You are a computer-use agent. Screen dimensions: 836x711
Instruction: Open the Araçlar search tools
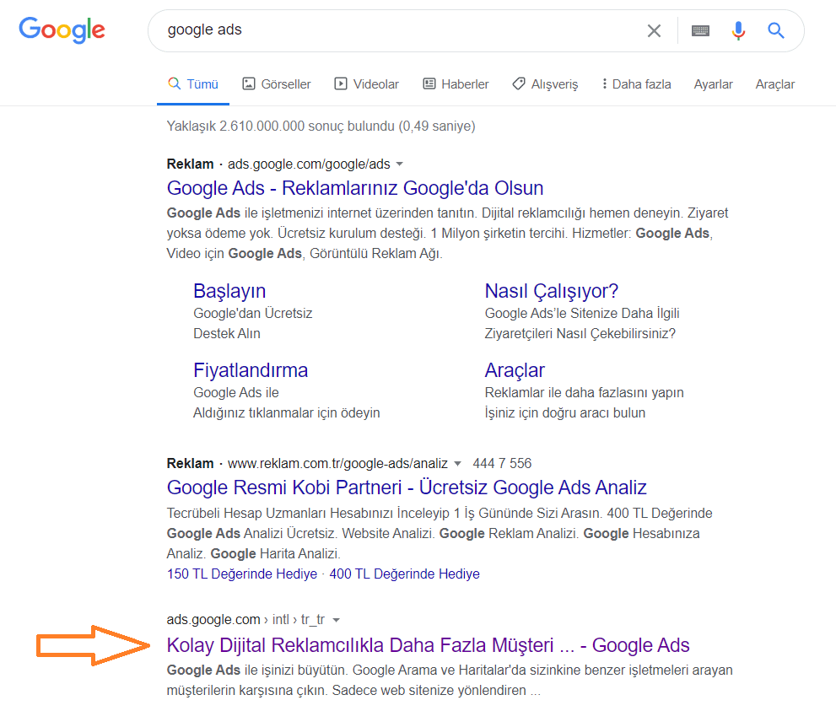774,84
